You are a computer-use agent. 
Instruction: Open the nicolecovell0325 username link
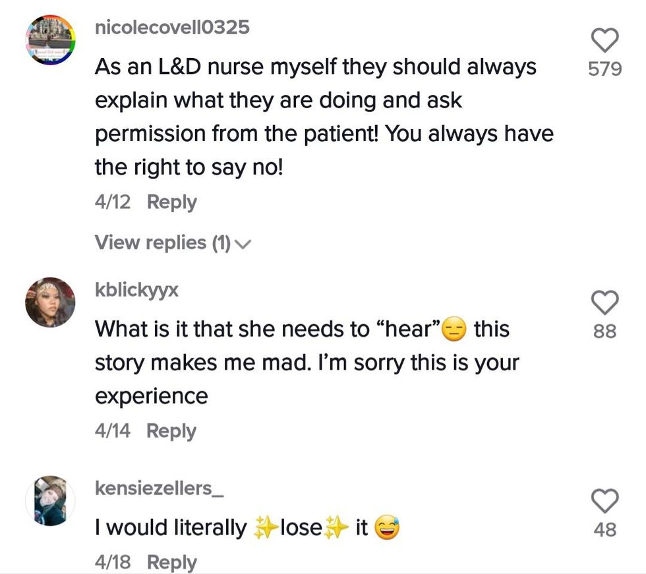(172, 28)
